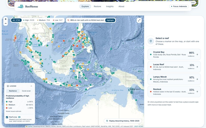Click the 97% resilience value
Screen dimensions: 206x128
pos(192,77)
